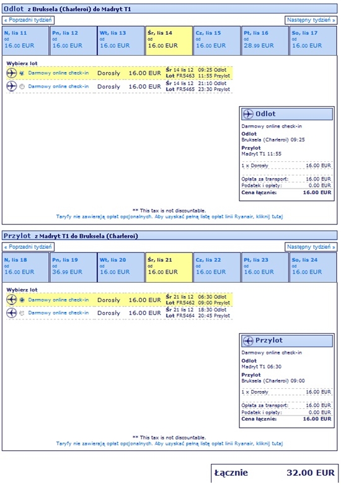Show next week for return flights
Image resolution: width=341 pixels, height=485 pixels.
click(311, 247)
